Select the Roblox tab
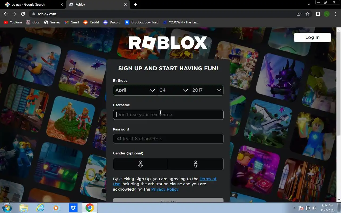 [97, 5]
